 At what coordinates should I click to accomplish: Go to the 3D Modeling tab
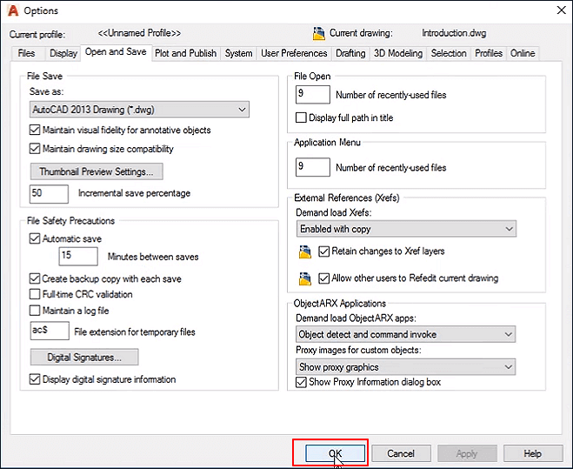click(397, 53)
